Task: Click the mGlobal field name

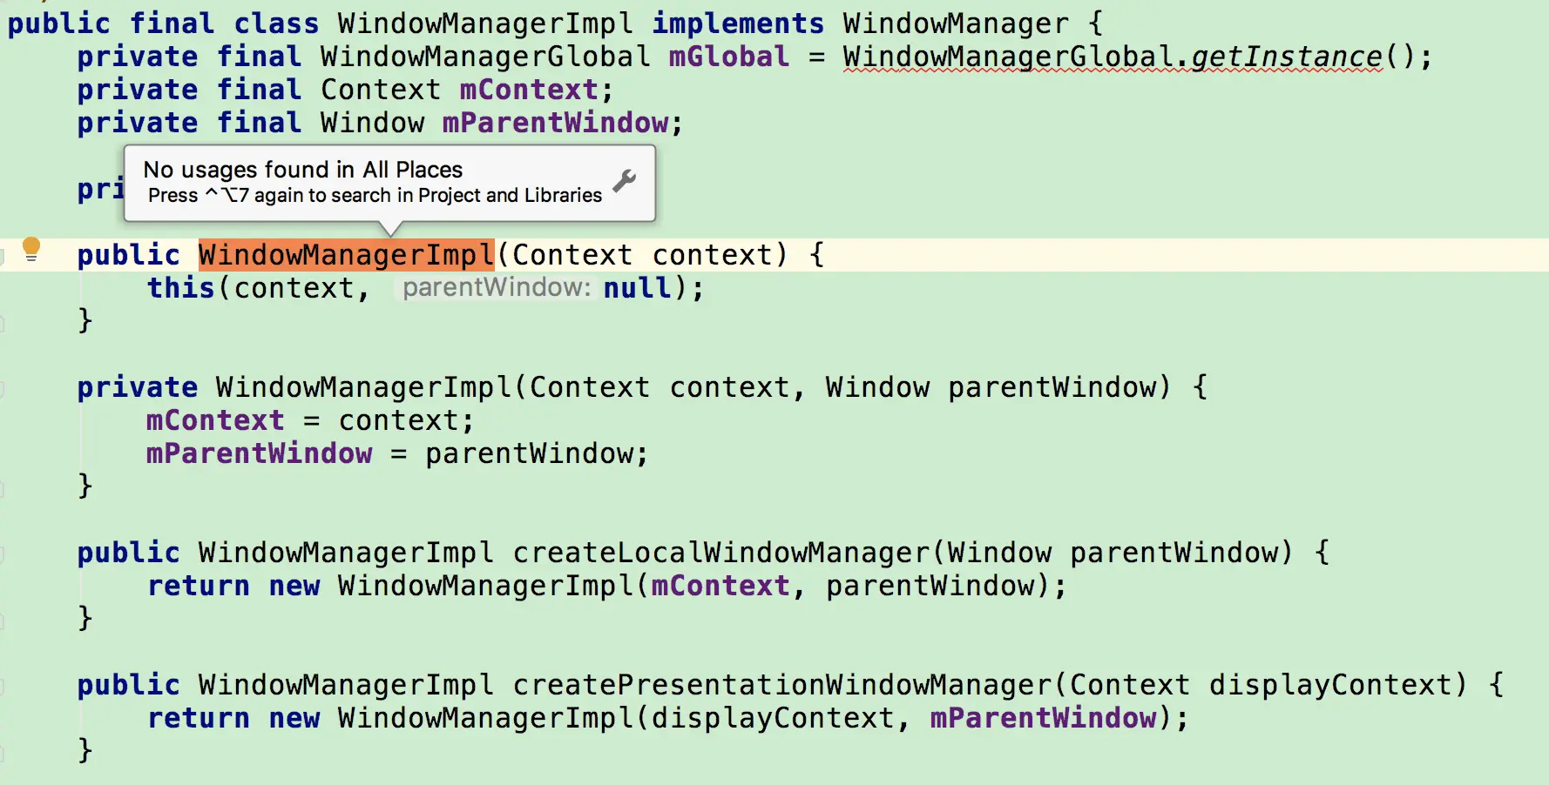Action: (728, 57)
